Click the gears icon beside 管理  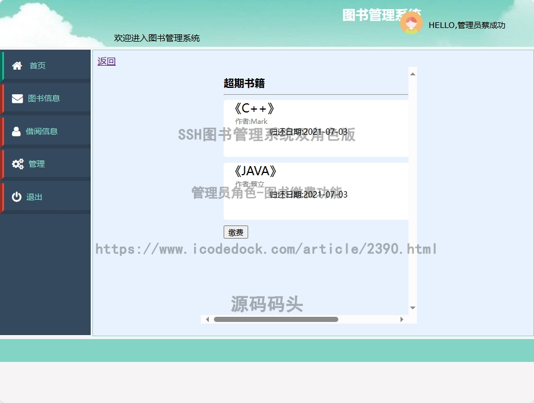click(x=18, y=164)
